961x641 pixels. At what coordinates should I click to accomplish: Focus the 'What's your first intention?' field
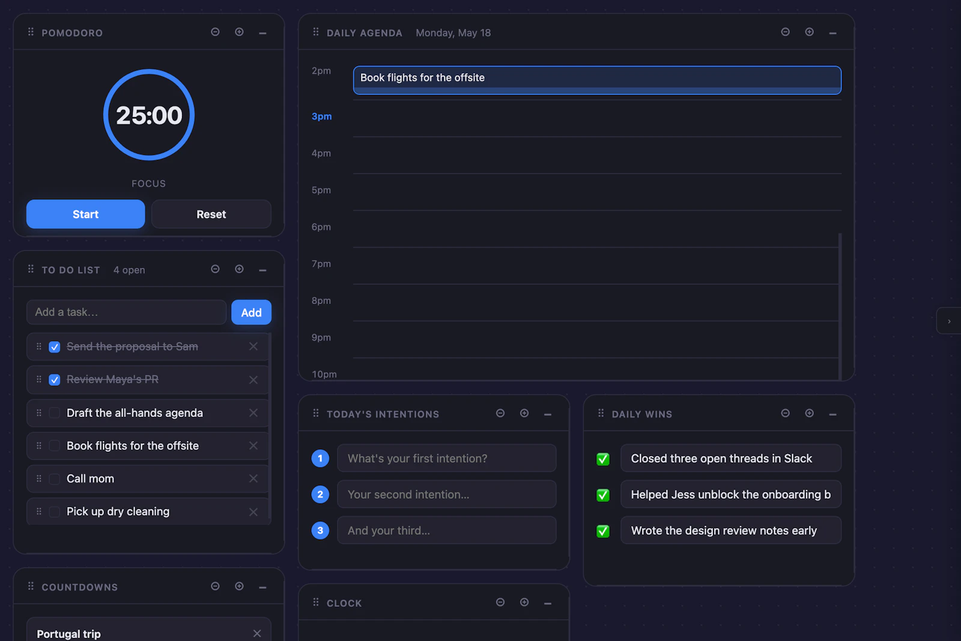pos(447,458)
